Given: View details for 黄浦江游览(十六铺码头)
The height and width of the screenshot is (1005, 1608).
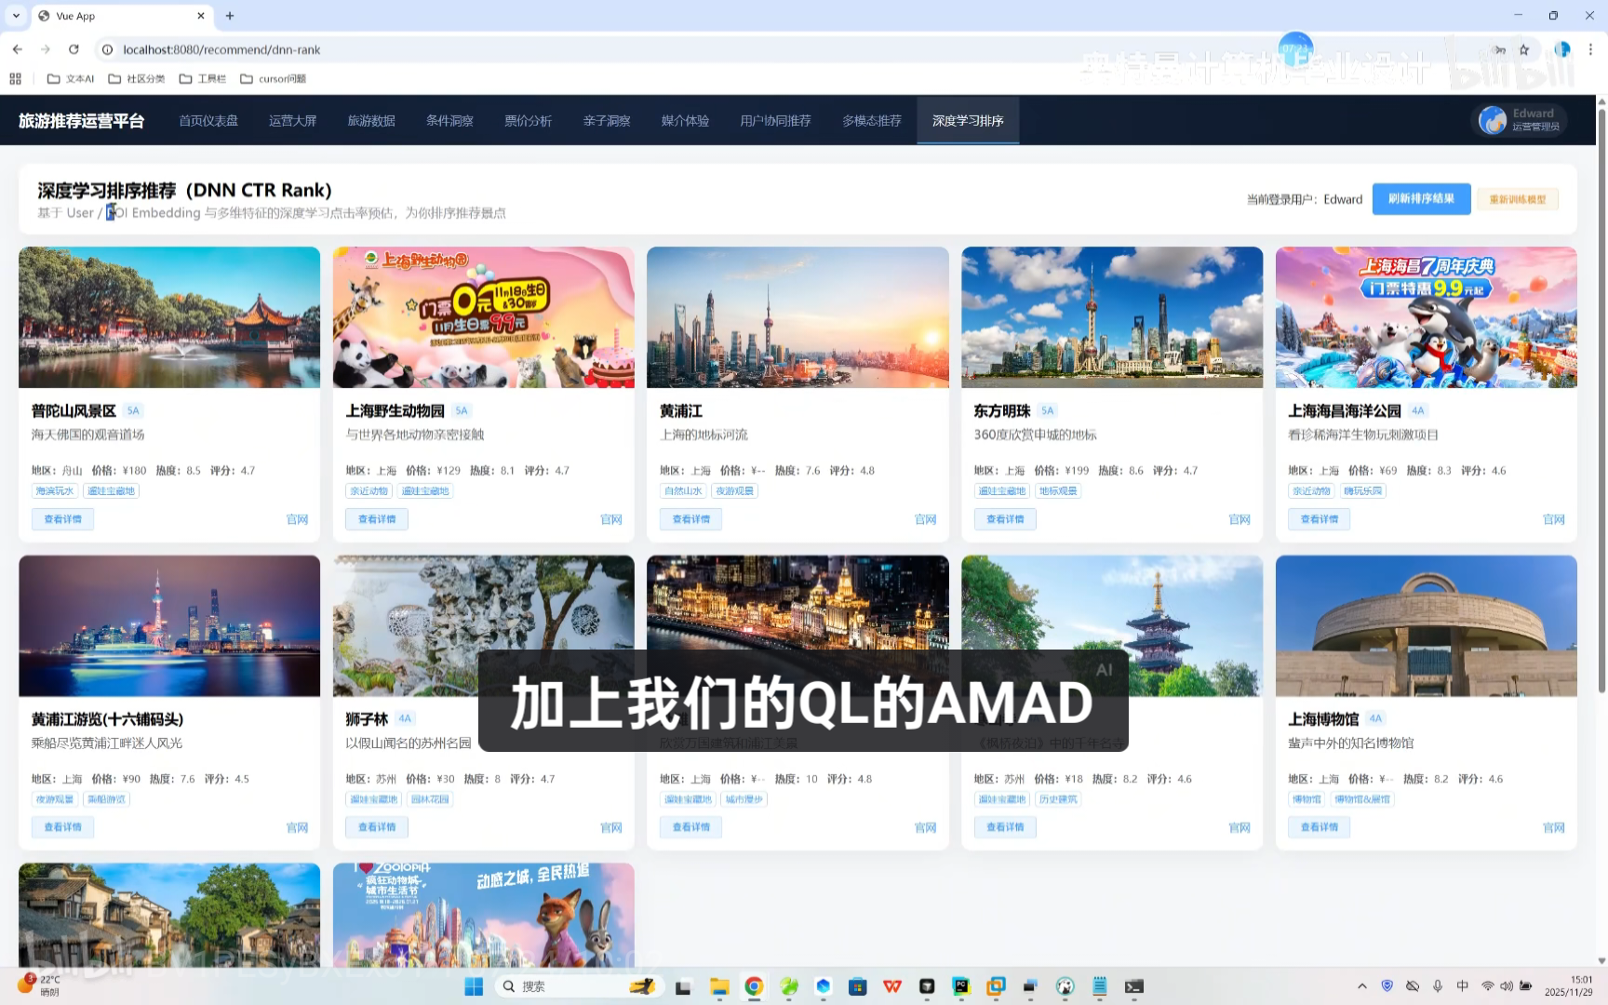Looking at the screenshot, I should point(62,827).
